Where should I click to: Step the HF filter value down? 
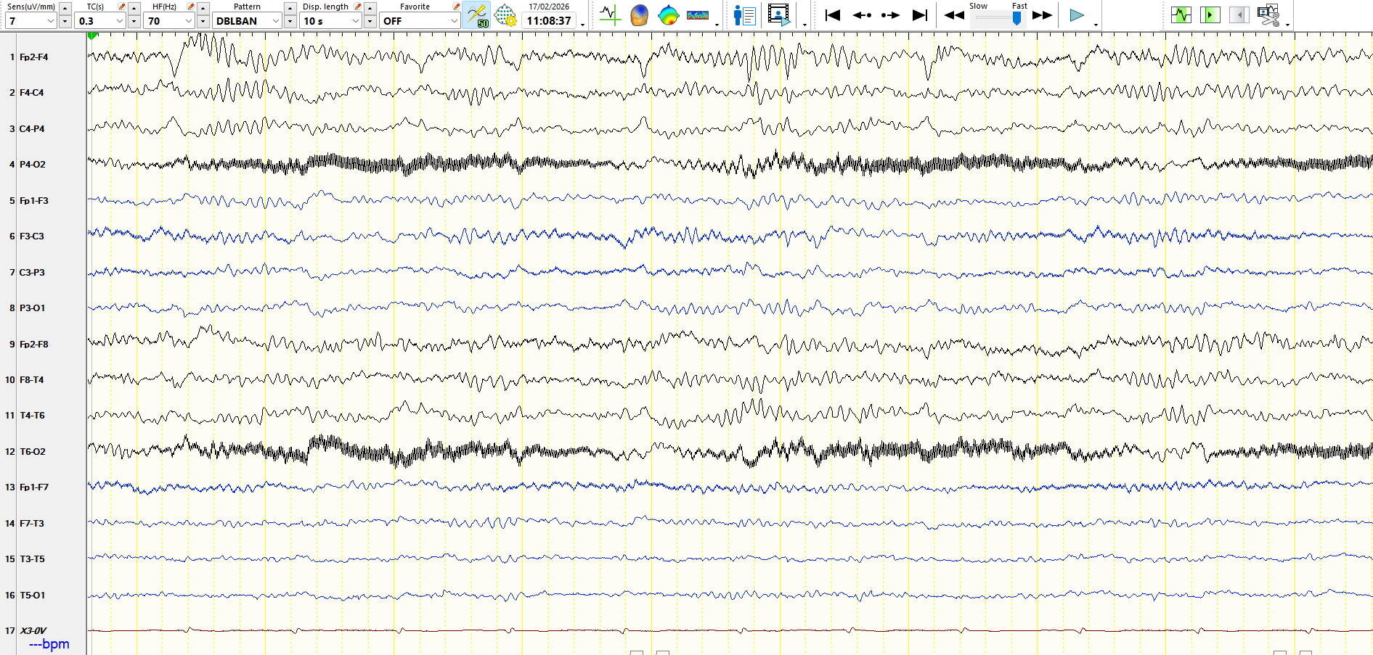pyautogui.click(x=203, y=22)
